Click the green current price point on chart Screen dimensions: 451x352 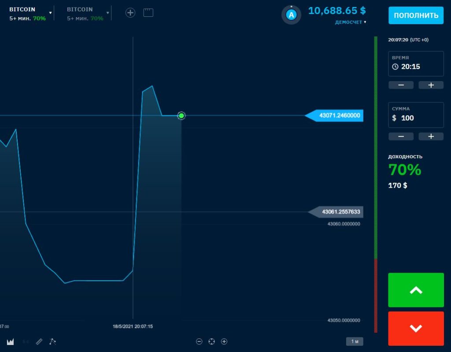point(181,116)
